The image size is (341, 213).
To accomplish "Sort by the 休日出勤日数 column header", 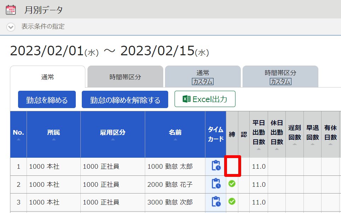I will point(277,134).
